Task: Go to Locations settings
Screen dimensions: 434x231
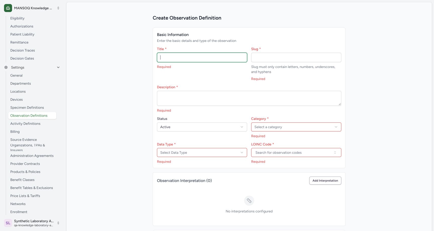Action: 18,92
